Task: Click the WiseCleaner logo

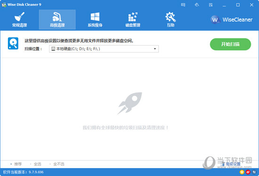Action: tap(232, 20)
